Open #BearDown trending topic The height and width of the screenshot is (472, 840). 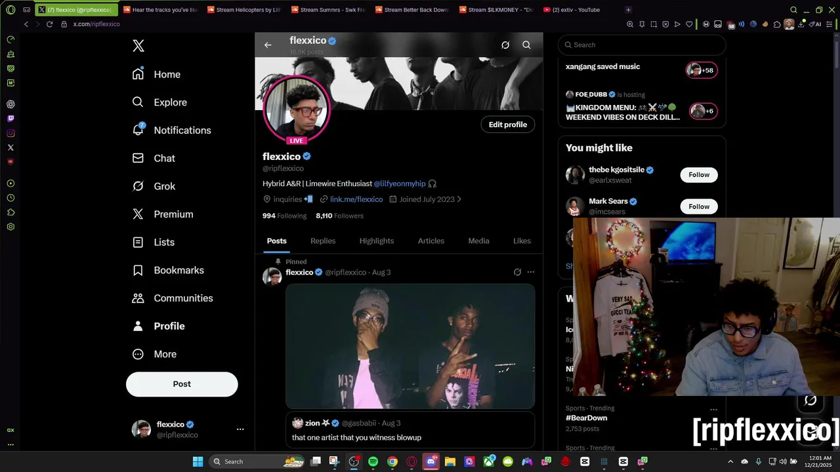587,418
